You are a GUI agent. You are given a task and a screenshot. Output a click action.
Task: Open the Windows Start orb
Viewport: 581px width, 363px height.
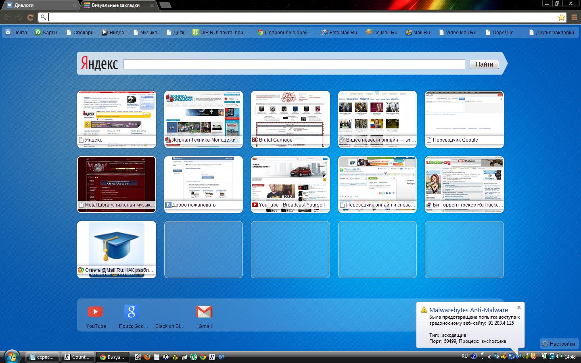tap(11, 357)
